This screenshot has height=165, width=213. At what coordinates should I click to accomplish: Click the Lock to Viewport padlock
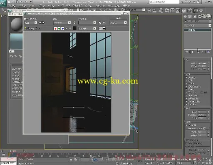74,22
